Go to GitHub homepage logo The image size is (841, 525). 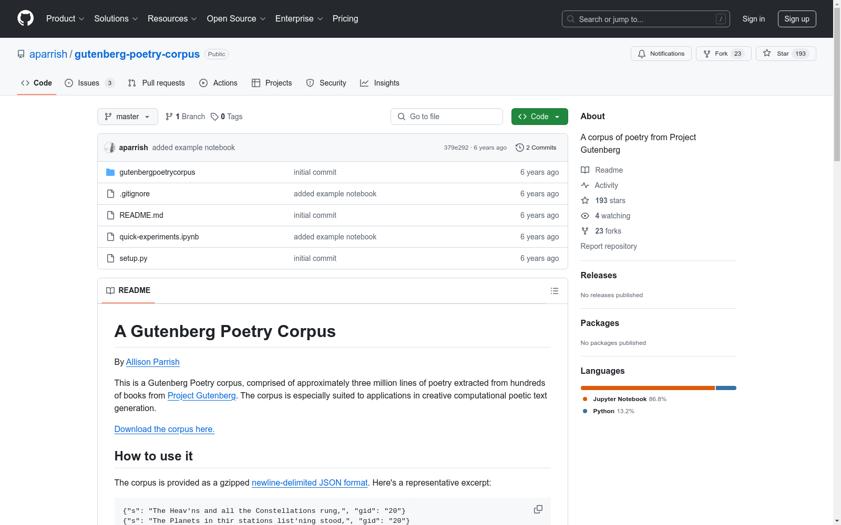[25, 18]
